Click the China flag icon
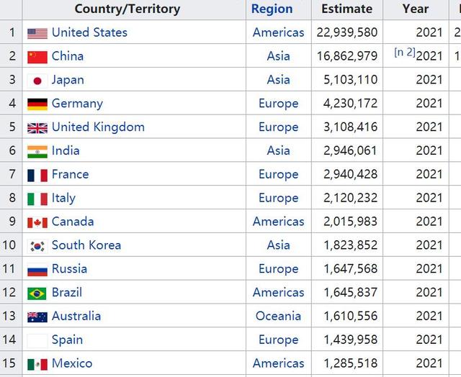 [37, 57]
